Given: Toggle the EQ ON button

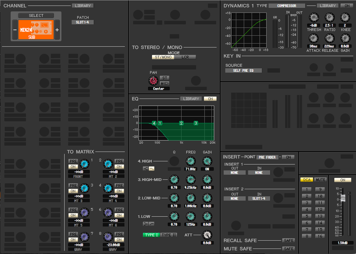Looking at the screenshot, I should click(x=210, y=99).
